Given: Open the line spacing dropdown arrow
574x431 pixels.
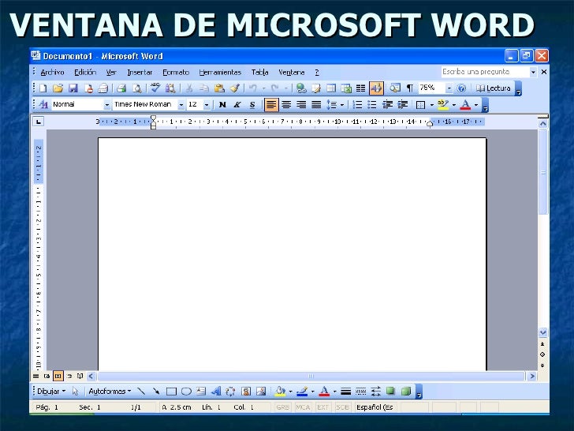Looking at the screenshot, I should coord(342,105).
